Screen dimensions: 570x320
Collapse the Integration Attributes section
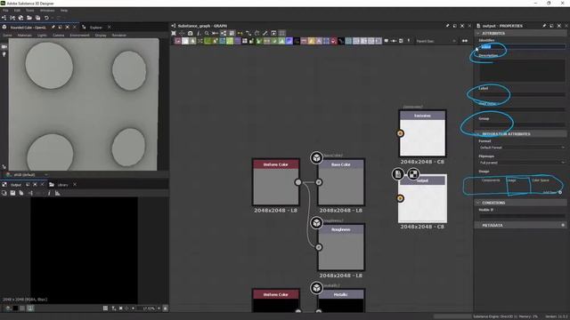(x=520, y=134)
